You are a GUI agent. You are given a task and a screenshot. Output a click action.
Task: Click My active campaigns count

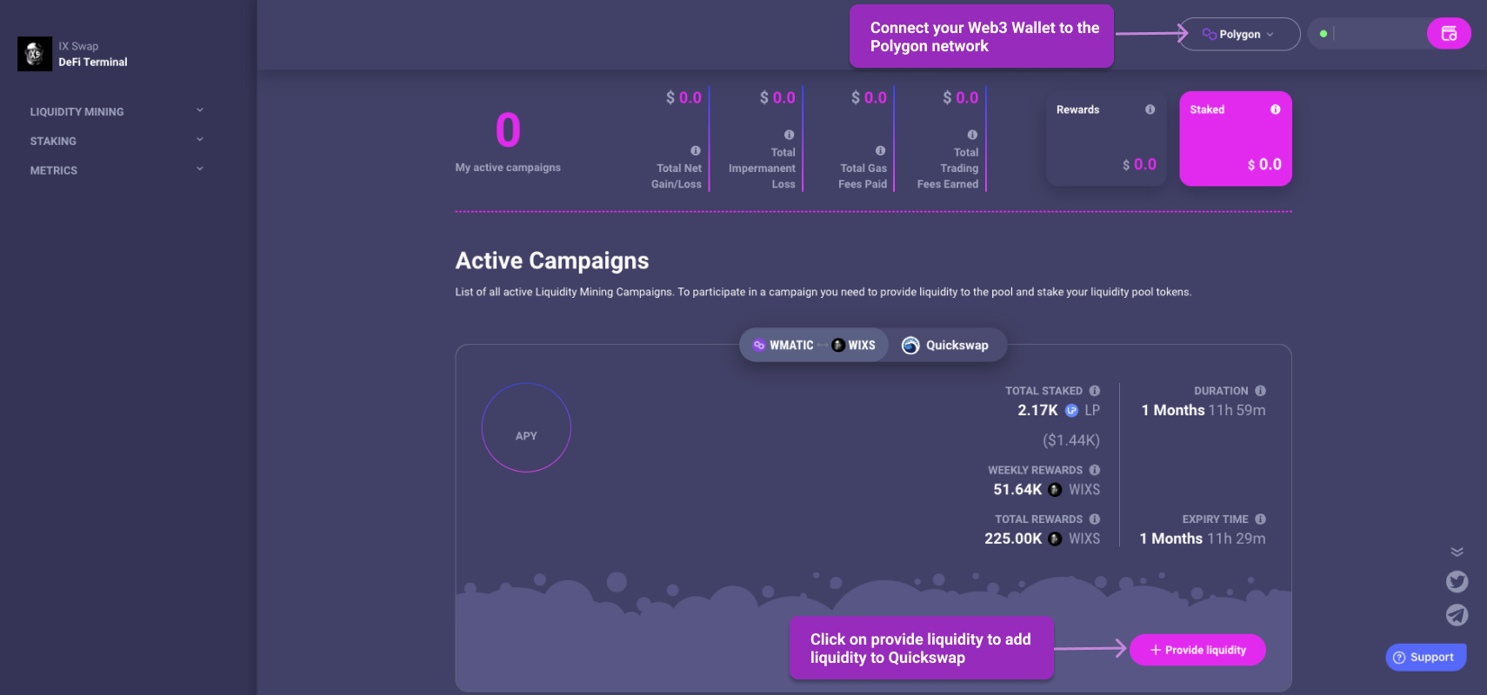pyautogui.click(x=508, y=130)
